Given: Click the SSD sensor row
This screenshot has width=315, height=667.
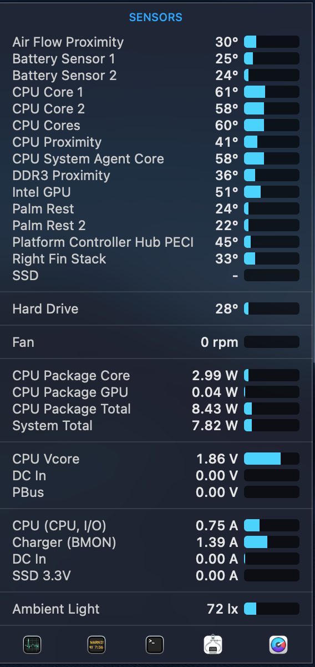Looking at the screenshot, I should (x=156, y=275).
